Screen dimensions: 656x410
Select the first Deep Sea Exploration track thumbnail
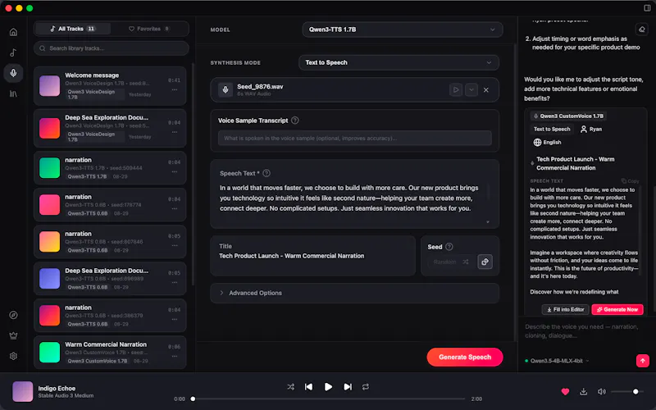coord(49,128)
